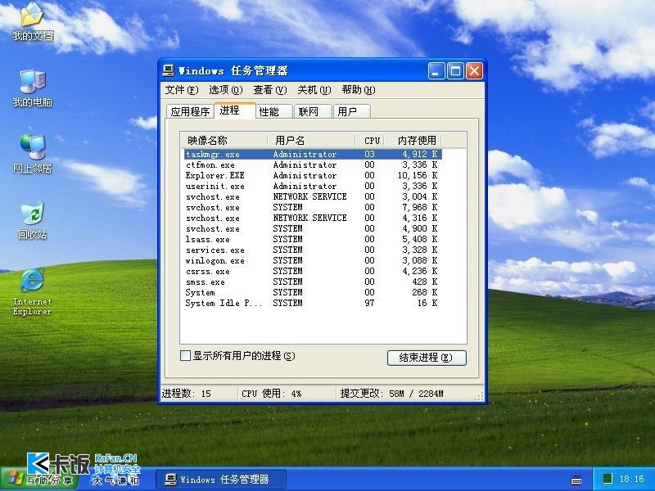The height and width of the screenshot is (491, 655).
Task: Sort by the 映像名称 column header
Action: click(x=224, y=140)
